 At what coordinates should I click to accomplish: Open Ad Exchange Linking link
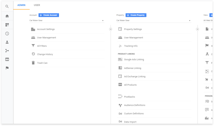135,77
